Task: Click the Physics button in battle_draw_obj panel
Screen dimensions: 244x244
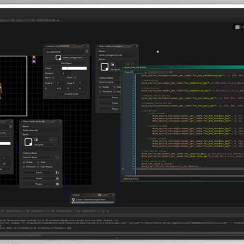Action: click(x=39, y=184)
